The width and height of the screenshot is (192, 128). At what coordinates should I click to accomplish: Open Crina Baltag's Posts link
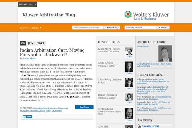point(129,88)
